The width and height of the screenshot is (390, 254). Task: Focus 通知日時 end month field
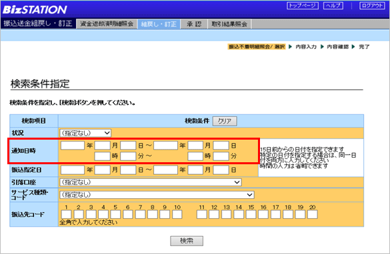coord(195,146)
